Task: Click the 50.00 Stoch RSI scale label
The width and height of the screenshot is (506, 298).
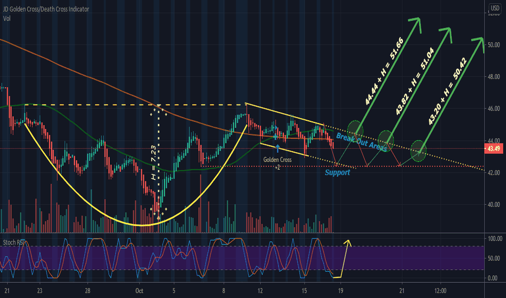Action: 494,258
